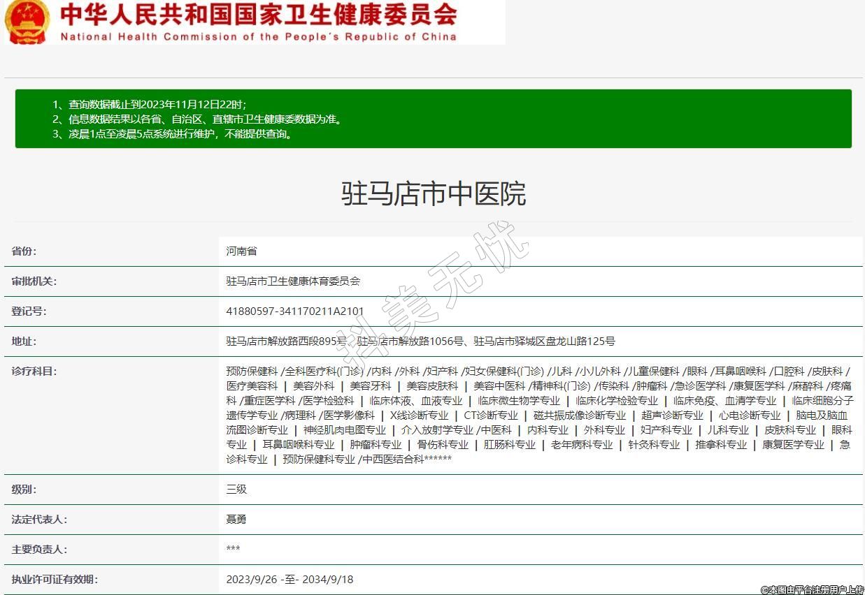Click the 省份 row label
The width and height of the screenshot is (865, 595).
click(x=24, y=251)
